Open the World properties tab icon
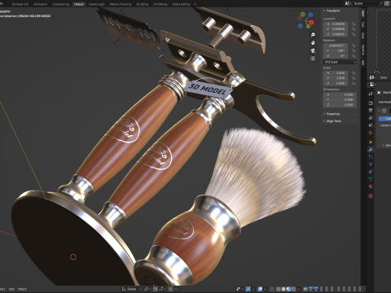The image size is (391, 293). [371, 133]
